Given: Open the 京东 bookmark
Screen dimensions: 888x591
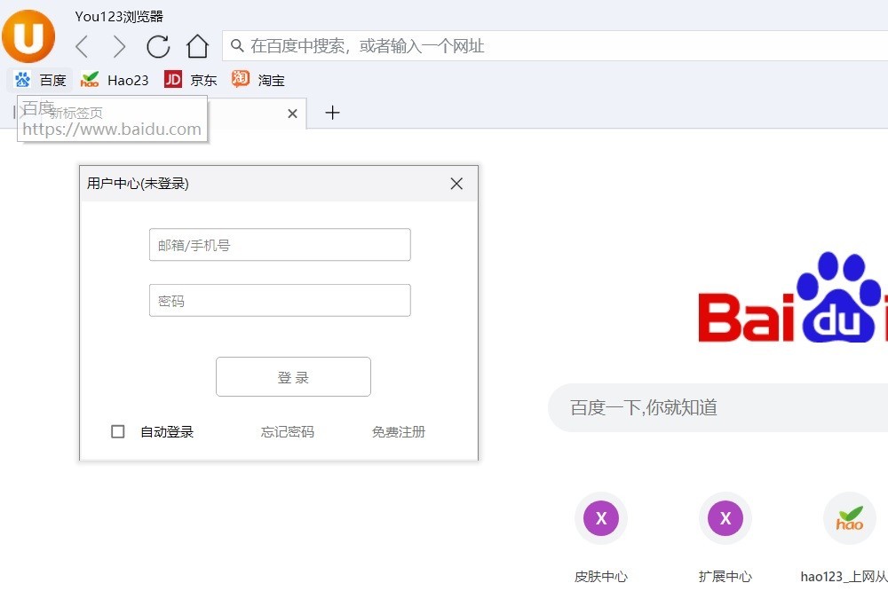Looking at the screenshot, I should click(x=190, y=80).
